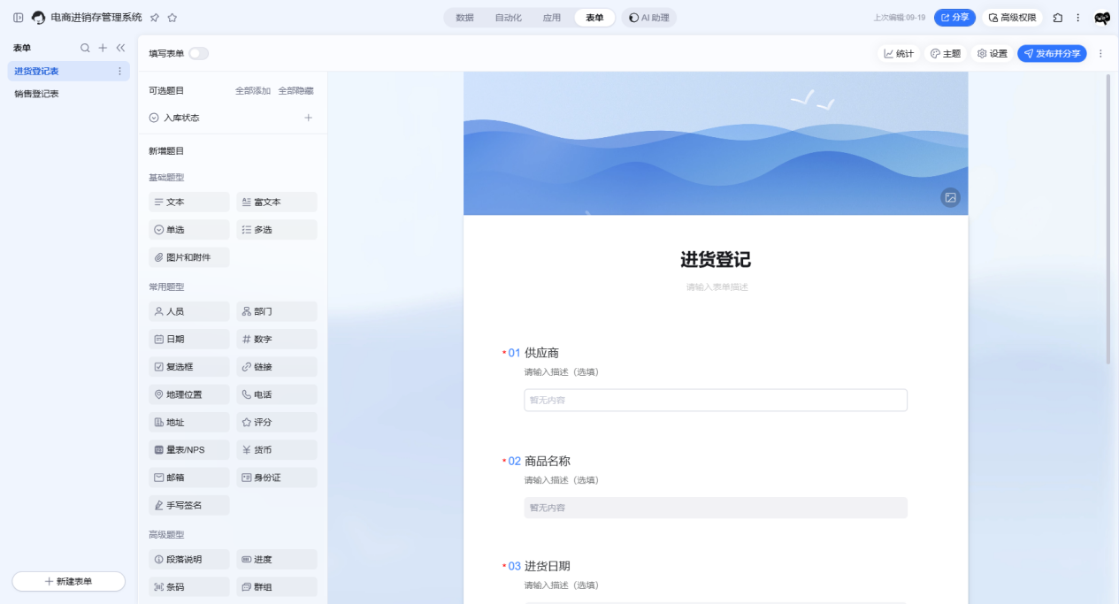
Task: Open the history icon in top bar
Action: coord(1057,17)
